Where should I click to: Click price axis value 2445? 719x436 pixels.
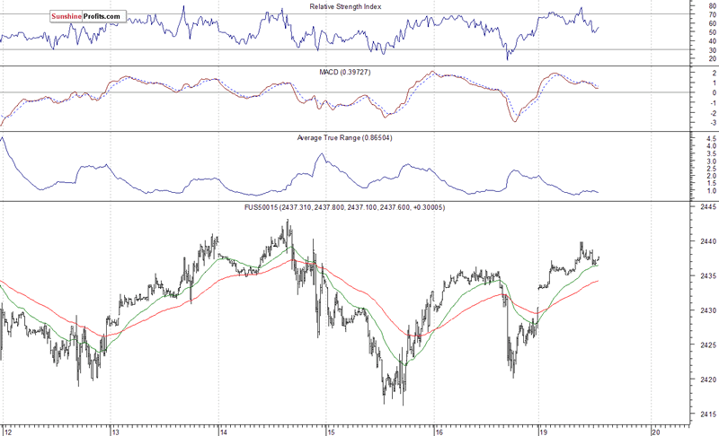707,207
